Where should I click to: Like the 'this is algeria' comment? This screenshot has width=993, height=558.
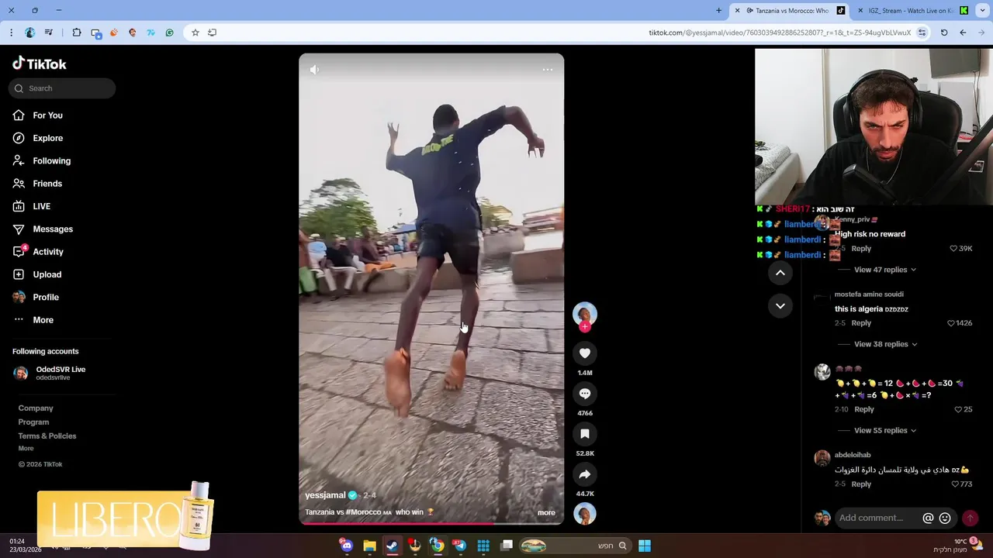(951, 323)
